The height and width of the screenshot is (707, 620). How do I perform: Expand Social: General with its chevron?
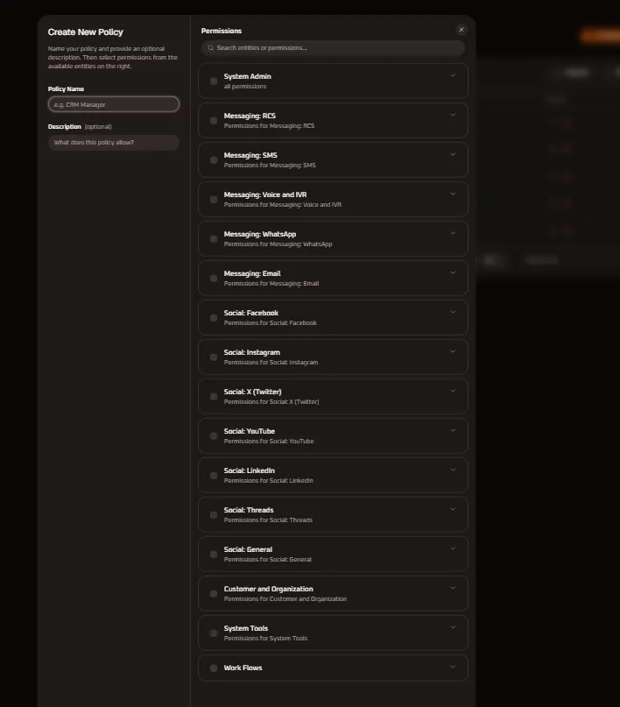(453, 548)
